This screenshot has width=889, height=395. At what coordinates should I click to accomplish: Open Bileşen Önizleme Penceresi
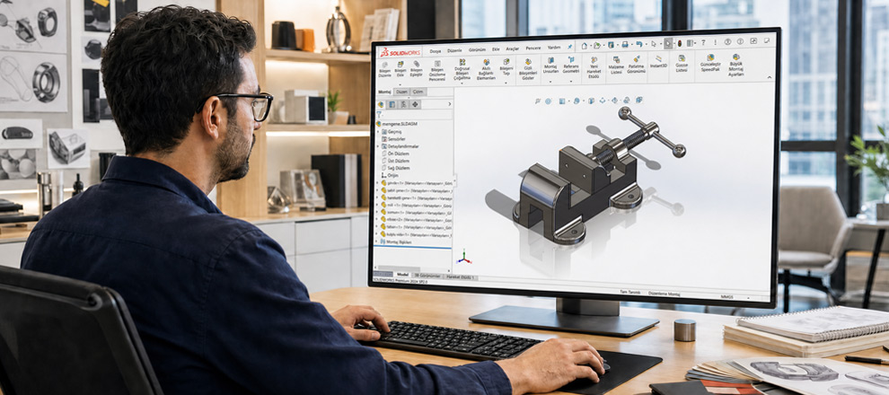point(437,71)
